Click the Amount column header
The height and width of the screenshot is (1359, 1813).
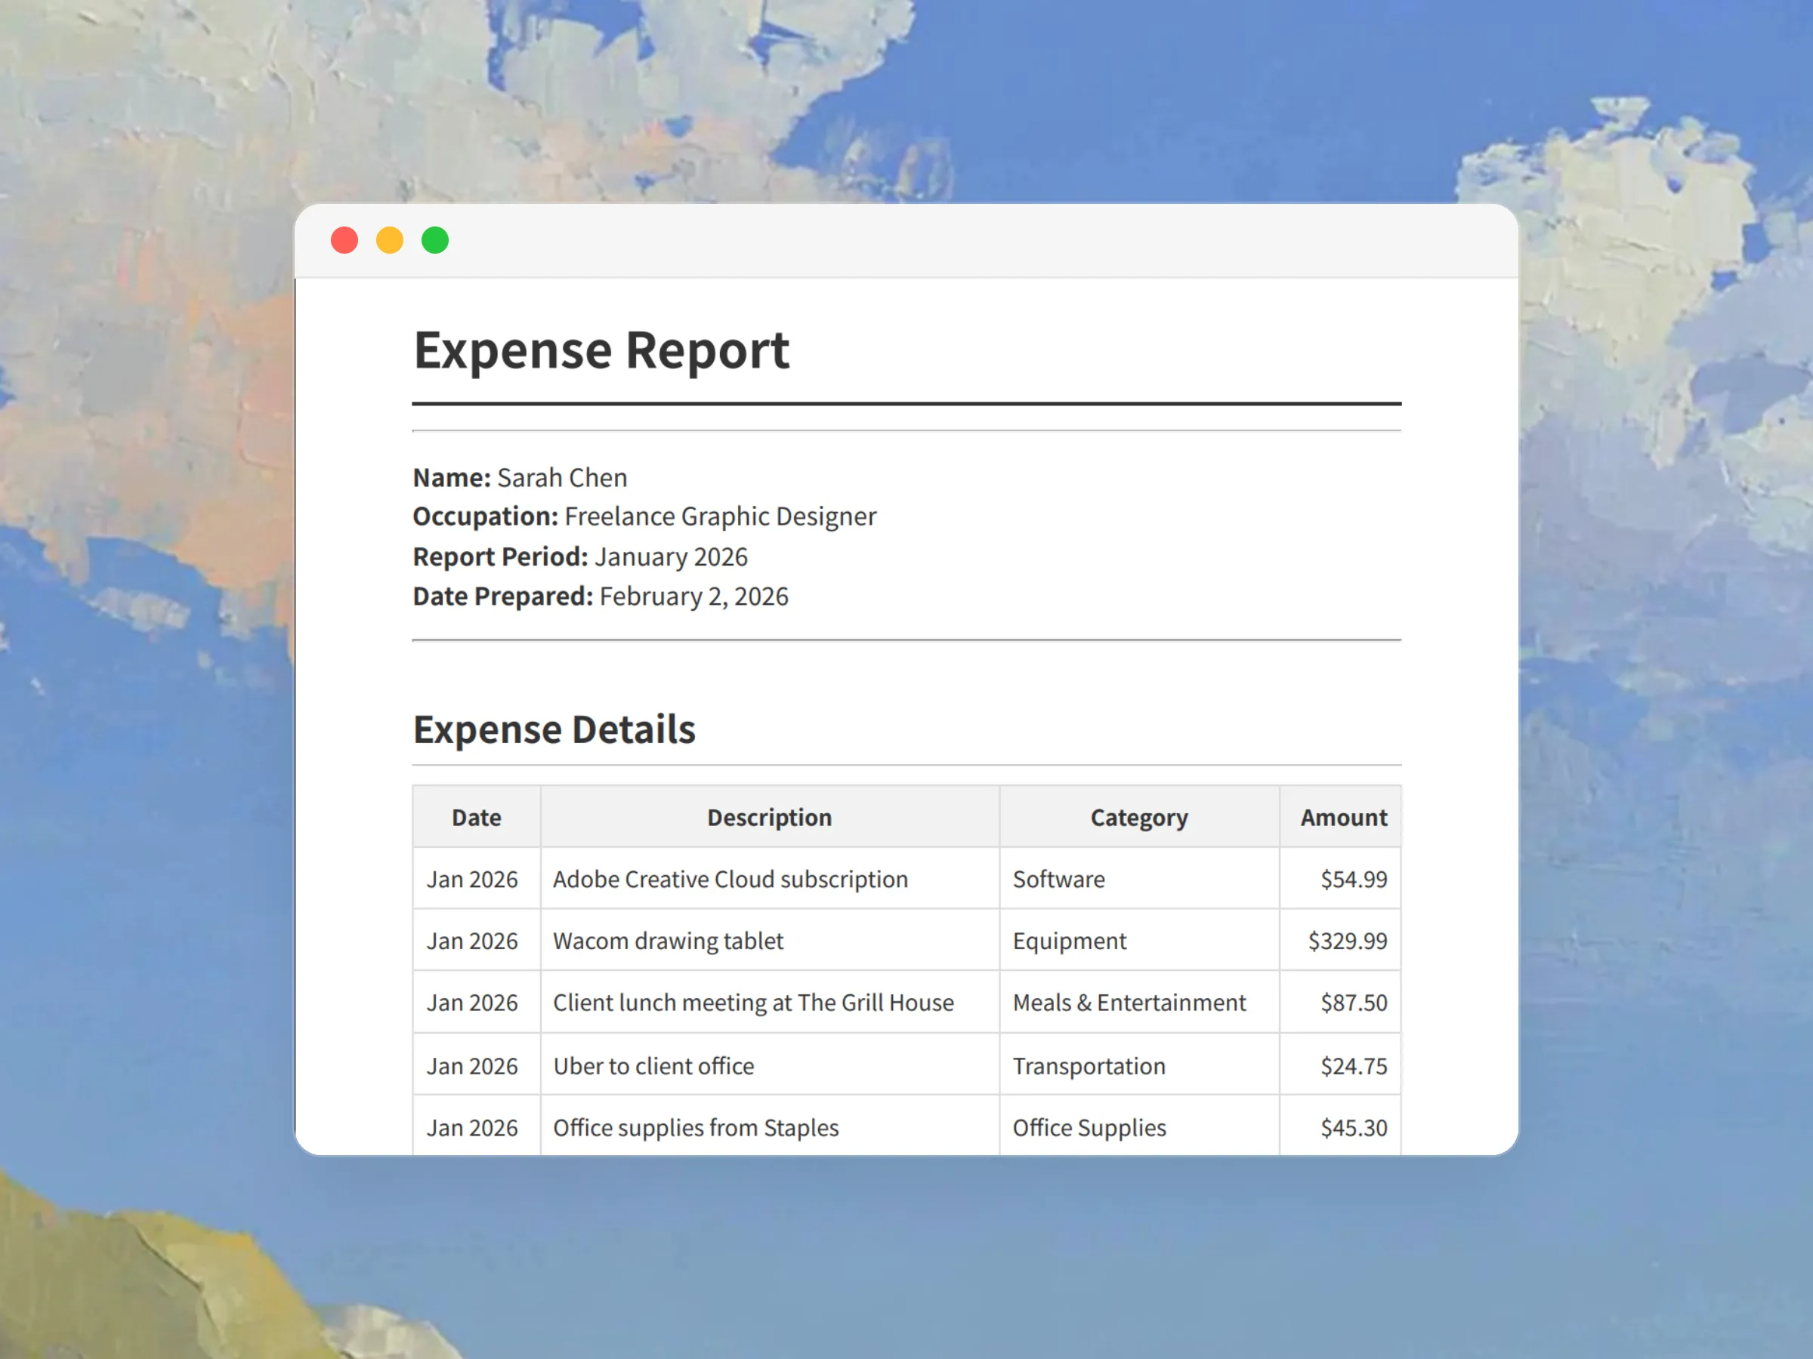[1342, 818]
